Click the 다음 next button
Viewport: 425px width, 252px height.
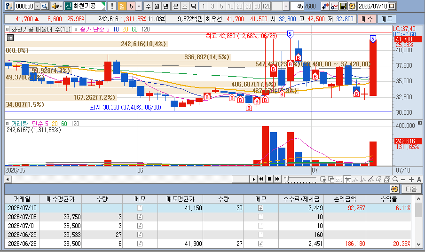[x=411, y=189]
